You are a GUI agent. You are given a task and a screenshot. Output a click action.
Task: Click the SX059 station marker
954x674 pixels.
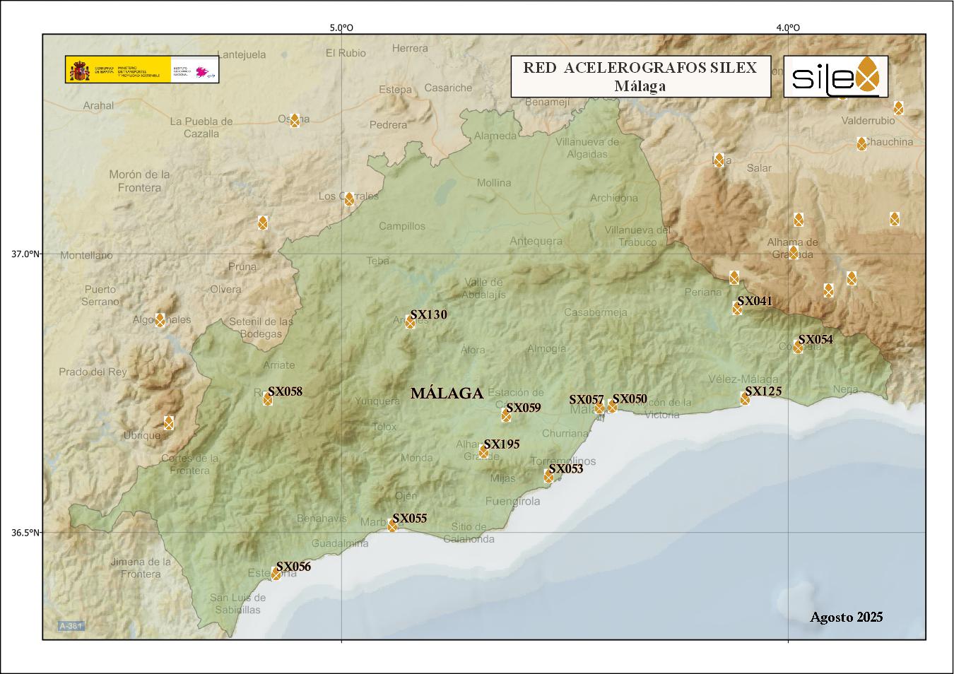click(x=506, y=415)
